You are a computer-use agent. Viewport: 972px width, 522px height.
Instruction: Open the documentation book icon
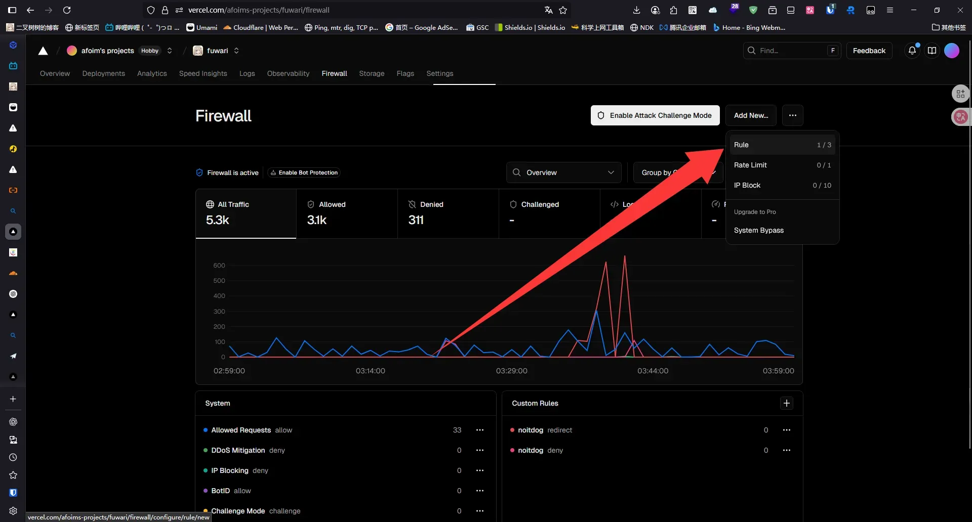click(931, 51)
